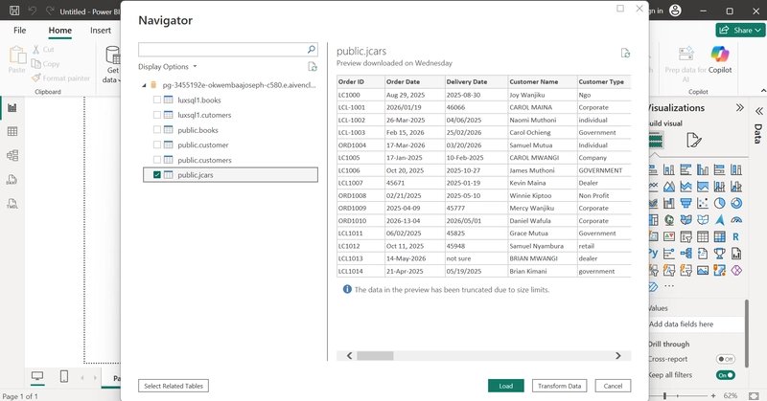Switch to mobile layout icon
The height and width of the screenshot is (401, 767).
(x=64, y=376)
